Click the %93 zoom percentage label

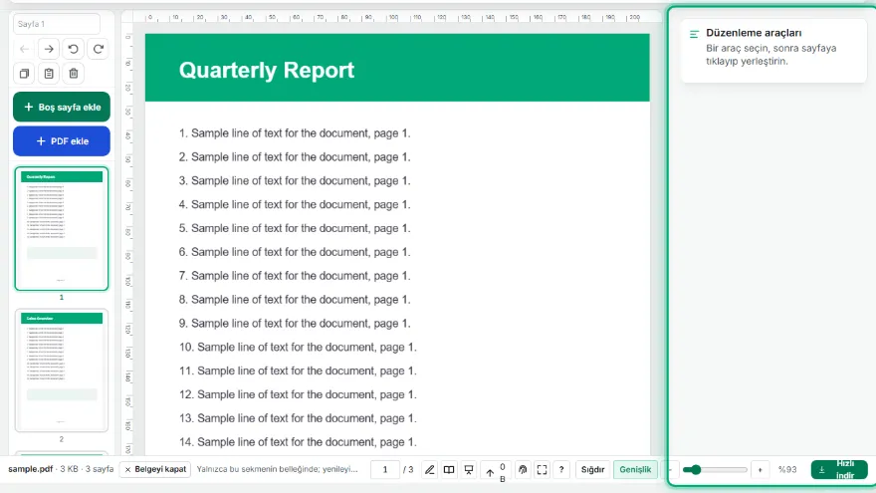pyautogui.click(x=787, y=469)
